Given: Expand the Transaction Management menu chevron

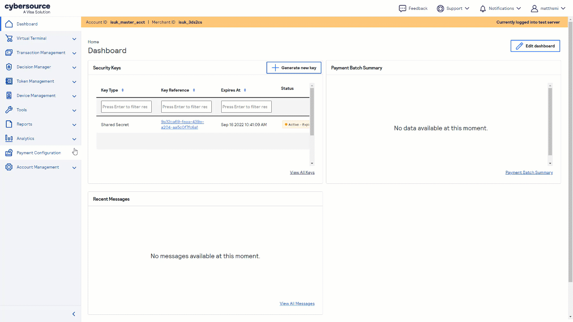Looking at the screenshot, I should (x=74, y=53).
